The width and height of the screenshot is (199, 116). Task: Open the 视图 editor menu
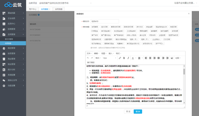(104, 53)
